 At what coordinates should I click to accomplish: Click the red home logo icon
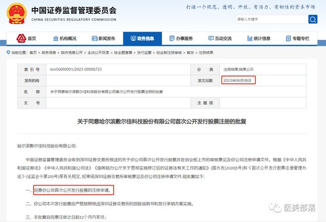(21, 38)
